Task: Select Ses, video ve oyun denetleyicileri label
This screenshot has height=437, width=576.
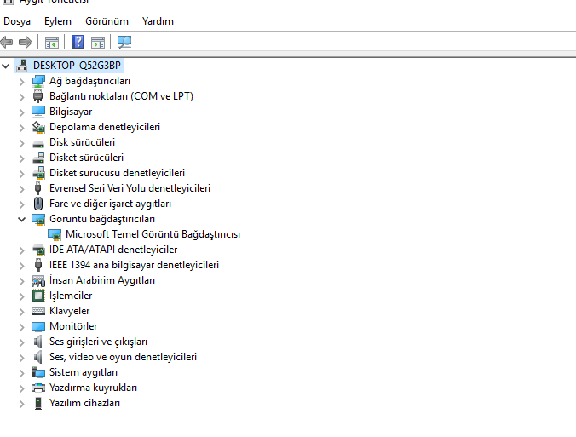Action: point(123,357)
